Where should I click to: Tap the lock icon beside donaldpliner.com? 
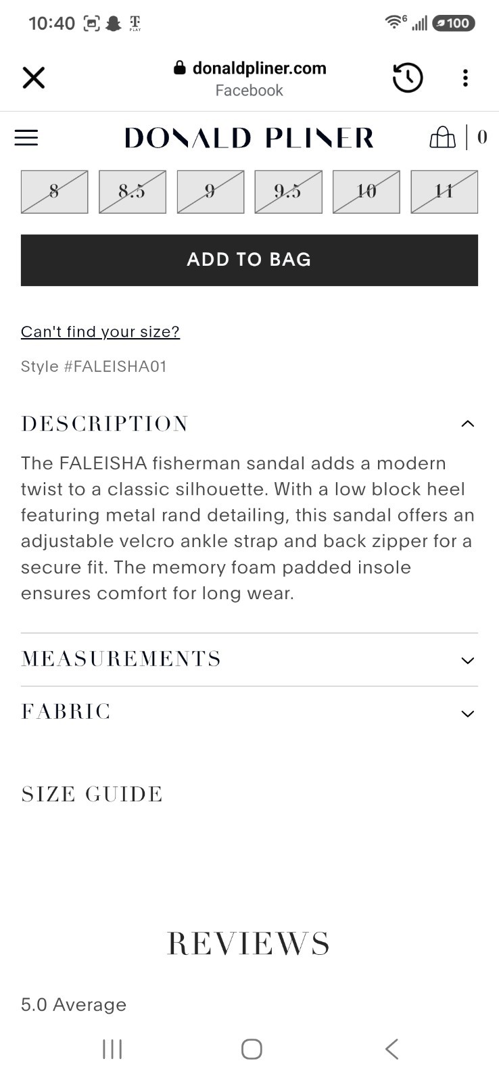pyautogui.click(x=179, y=68)
